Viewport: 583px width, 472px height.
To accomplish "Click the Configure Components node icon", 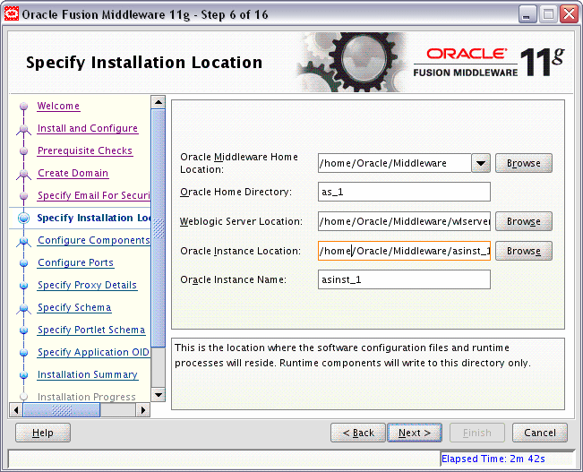I will [x=24, y=241].
